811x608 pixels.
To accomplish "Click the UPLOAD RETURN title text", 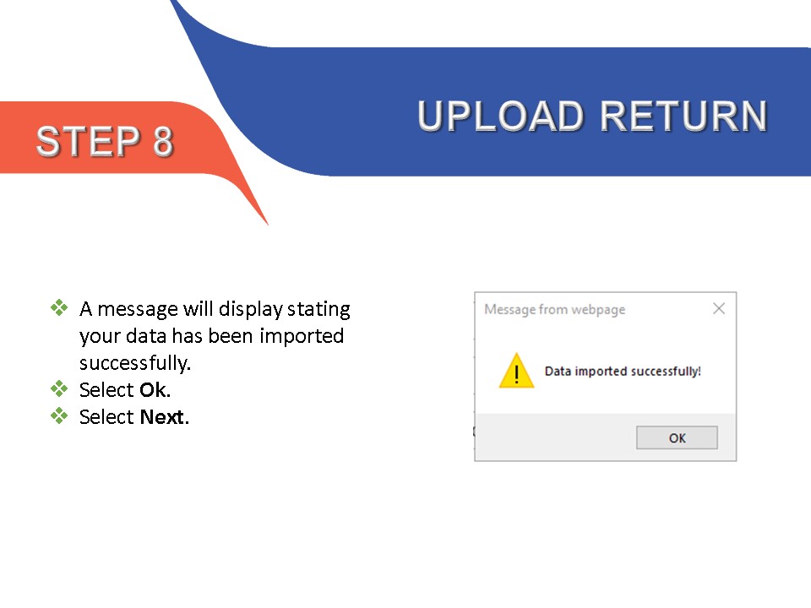I will point(592,116).
